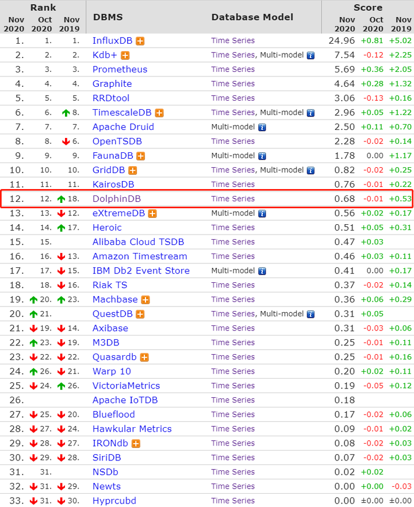This screenshot has height=507, width=414.
Task: Open the Apache Druid link
Action: (123, 127)
